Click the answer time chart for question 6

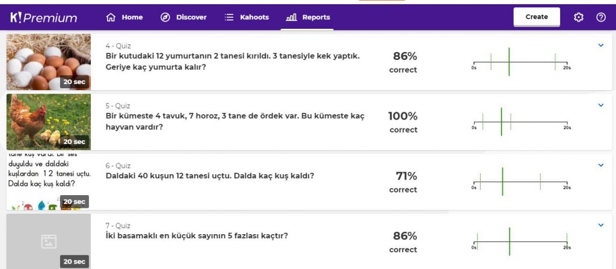coord(522,182)
